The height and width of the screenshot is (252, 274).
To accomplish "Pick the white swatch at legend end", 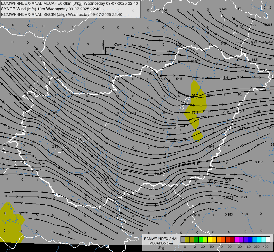I will 268,239.
